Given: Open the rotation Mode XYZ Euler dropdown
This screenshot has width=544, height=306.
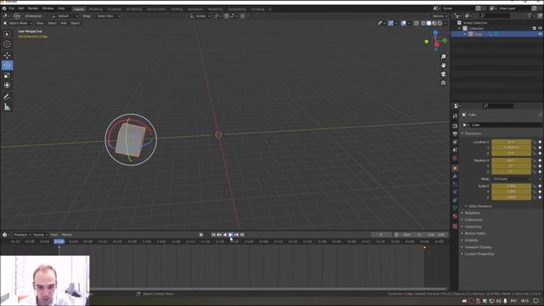Looking at the screenshot, I should click(x=512, y=179).
